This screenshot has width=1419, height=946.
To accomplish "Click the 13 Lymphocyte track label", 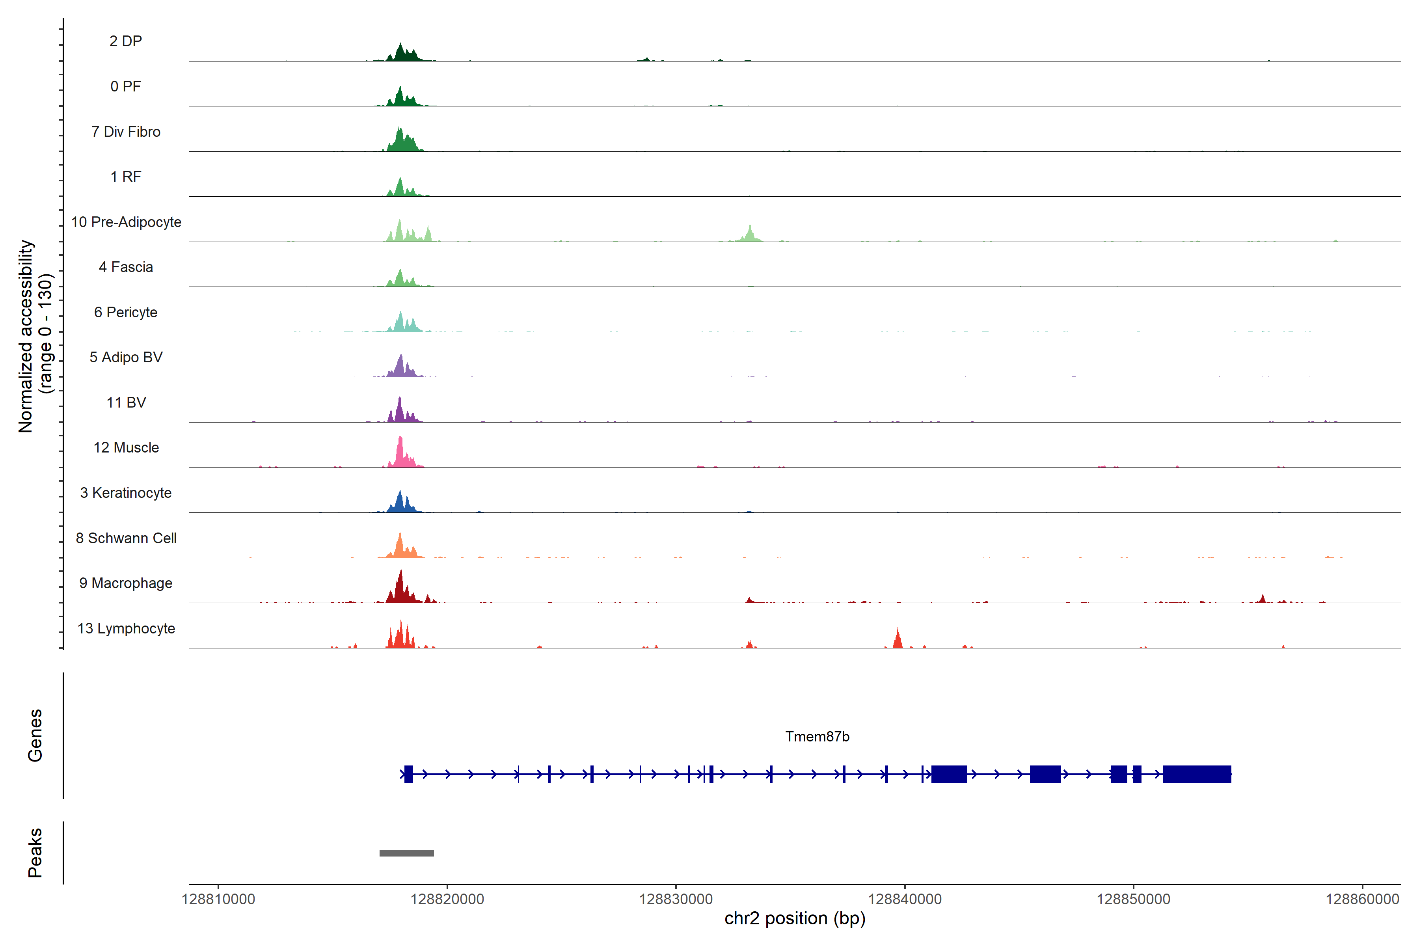I will pos(126,629).
